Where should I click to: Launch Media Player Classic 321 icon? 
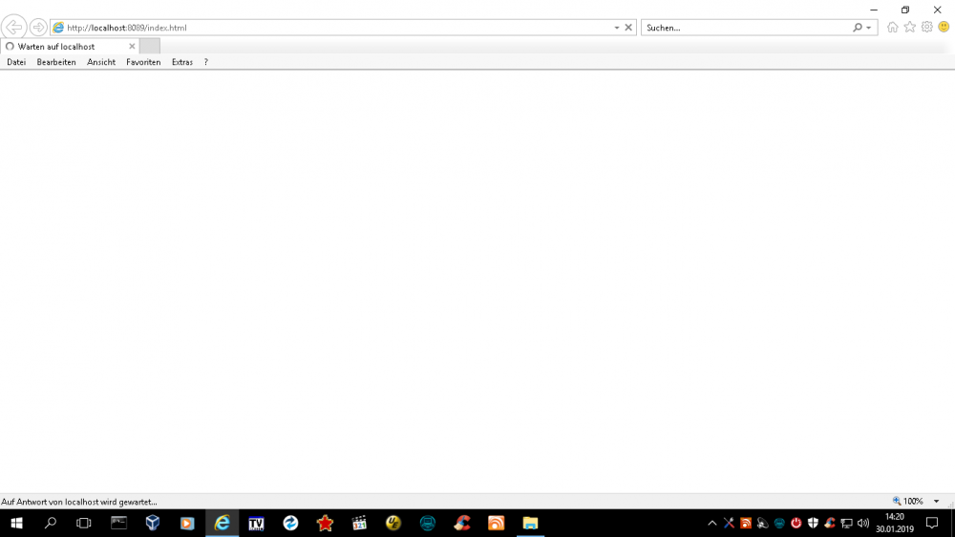(359, 523)
